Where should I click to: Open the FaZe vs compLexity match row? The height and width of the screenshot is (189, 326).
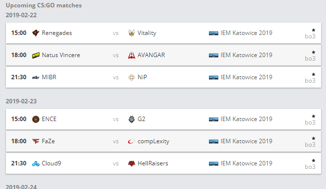163,141
